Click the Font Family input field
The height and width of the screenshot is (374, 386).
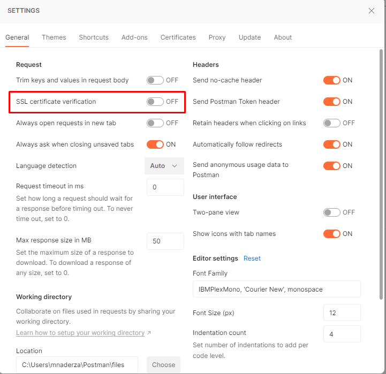pyautogui.click(x=276, y=289)
